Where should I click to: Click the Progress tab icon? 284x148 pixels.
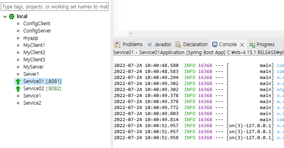252,45
